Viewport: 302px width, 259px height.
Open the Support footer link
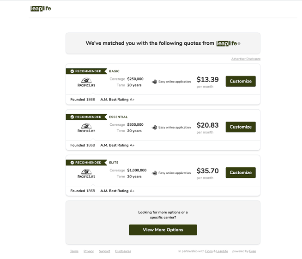tap(104, 251)
